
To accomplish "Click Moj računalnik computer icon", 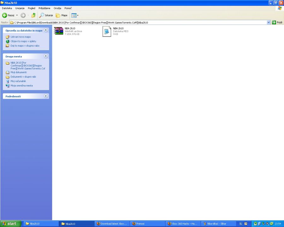I will point(8,81).
